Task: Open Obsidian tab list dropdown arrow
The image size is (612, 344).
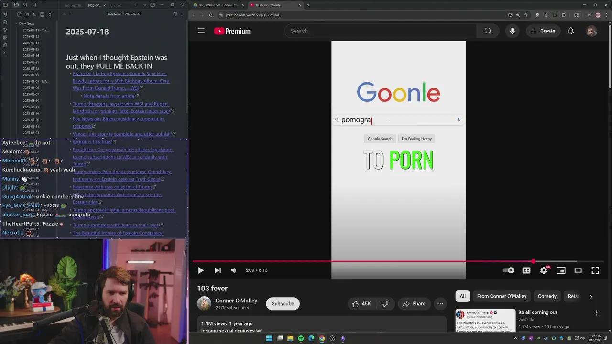Action: click(145, 5)
